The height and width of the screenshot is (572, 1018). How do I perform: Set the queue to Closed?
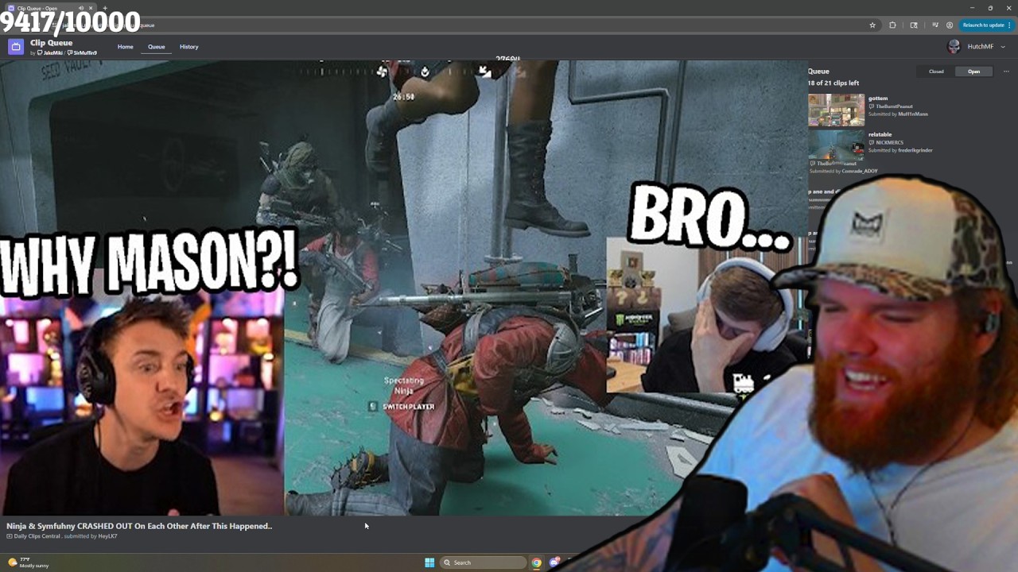point(936,71)
